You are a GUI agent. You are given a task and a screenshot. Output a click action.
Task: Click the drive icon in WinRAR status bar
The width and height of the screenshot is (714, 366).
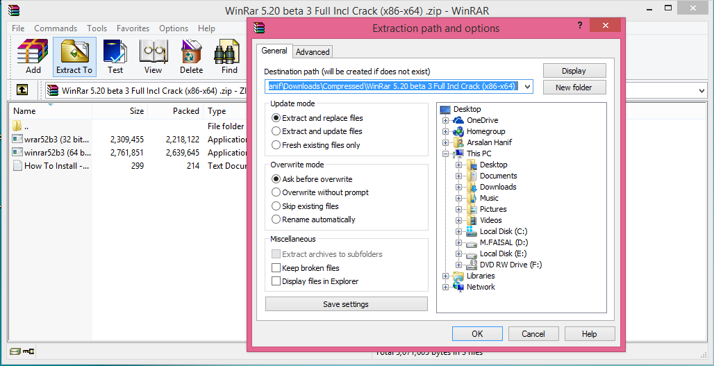pyautogui.click(x=15, y=351)
